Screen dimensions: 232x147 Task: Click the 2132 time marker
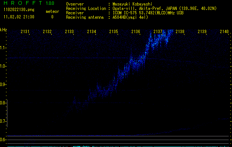click(x=47, y=32)
